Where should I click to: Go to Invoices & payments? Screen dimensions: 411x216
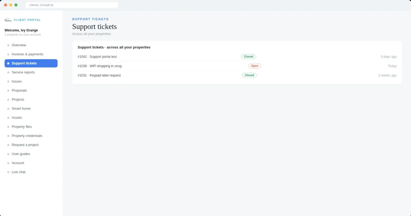pos(31,54)
